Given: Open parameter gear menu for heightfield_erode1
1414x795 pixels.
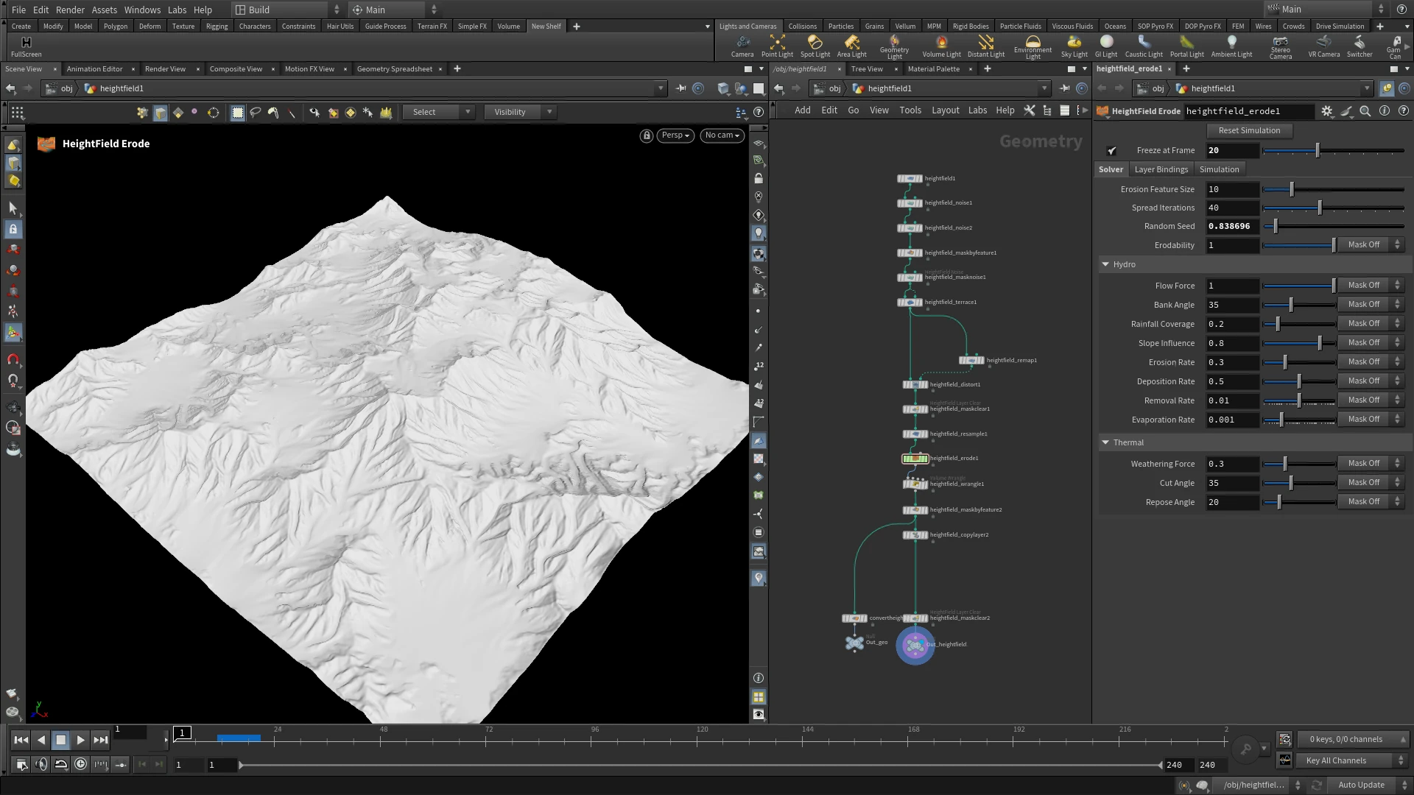Looking at the screenshot, I should click(x=1327, y=111).
